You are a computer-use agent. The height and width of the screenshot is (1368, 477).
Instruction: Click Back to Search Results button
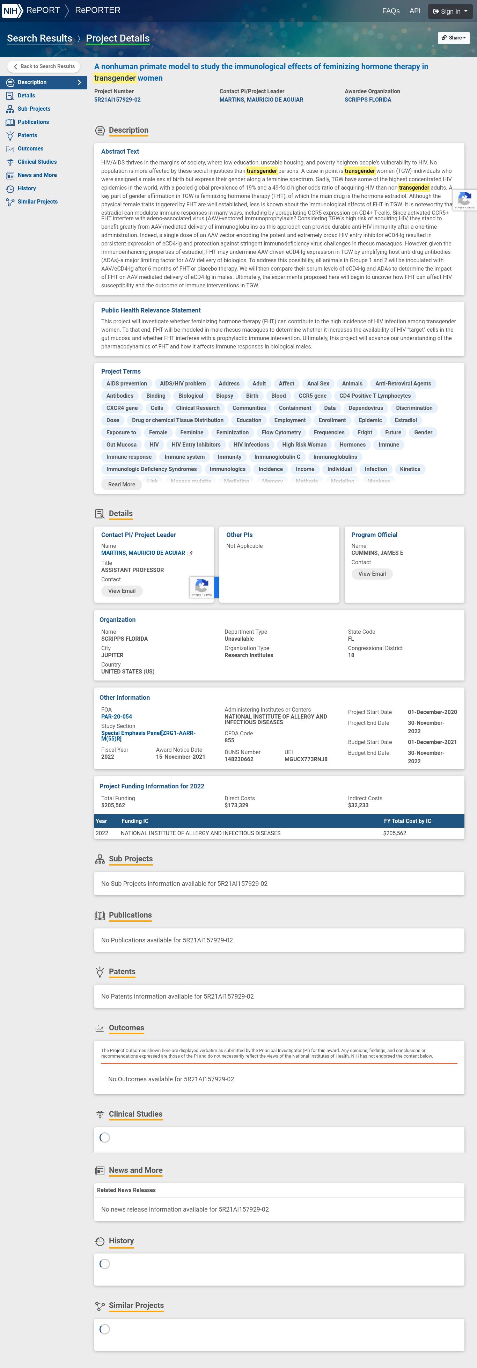tap(44, 66)
